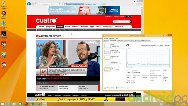Open the green Store taskbar icon
The height and width of the screenshot is (106, 188).
[x=20, y=104]
